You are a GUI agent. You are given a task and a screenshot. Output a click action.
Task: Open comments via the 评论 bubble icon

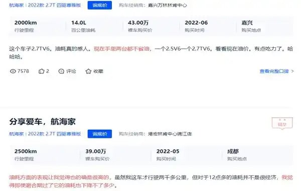coord(61,71)
